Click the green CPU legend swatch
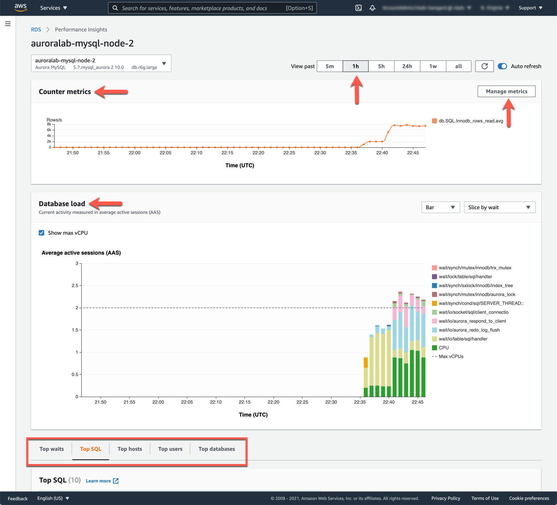 point(434,348)
